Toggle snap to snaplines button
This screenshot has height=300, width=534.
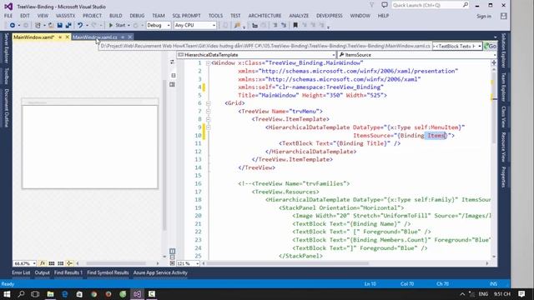point(69,263)
